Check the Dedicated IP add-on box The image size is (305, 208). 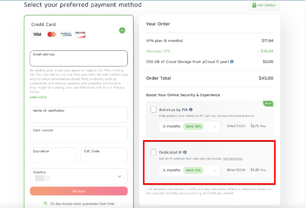point(153,152)
